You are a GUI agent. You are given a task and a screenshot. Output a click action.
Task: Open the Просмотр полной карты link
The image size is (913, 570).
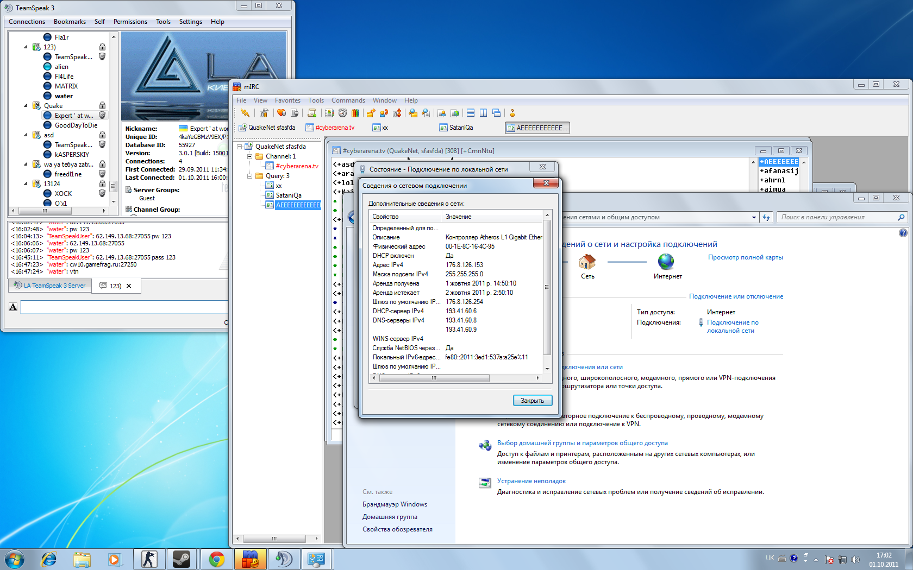(745, 257)
